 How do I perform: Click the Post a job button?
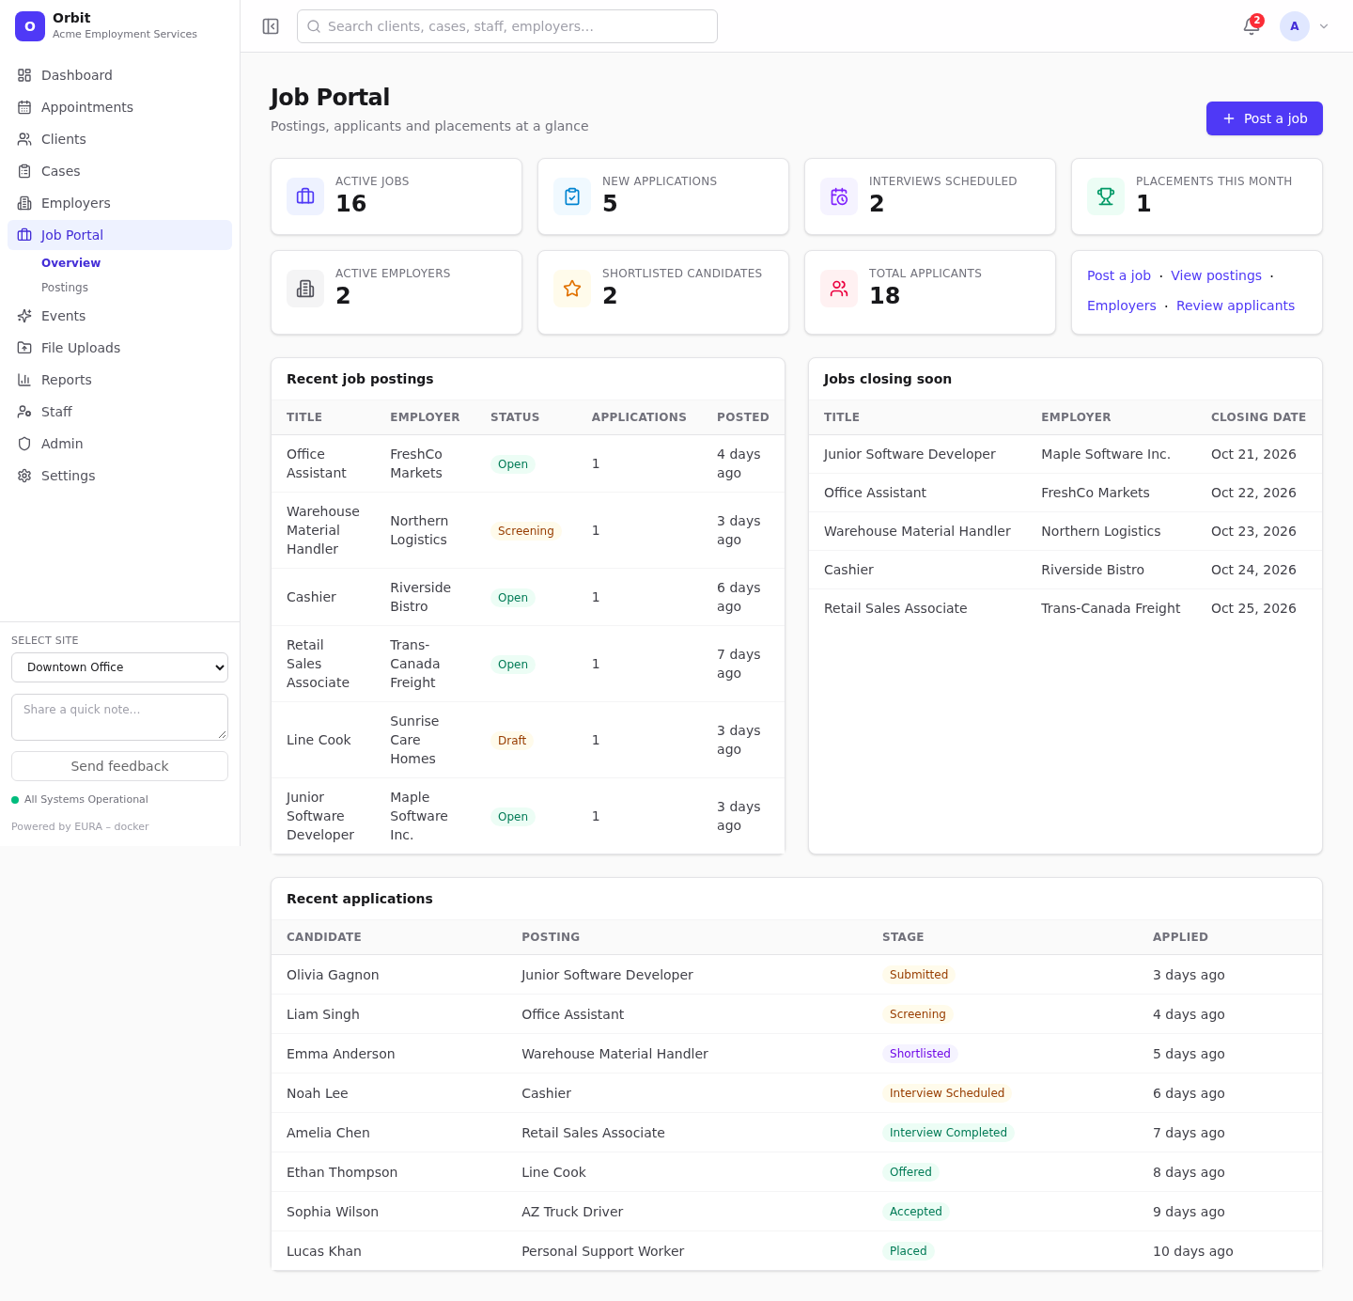(1264, 118)
